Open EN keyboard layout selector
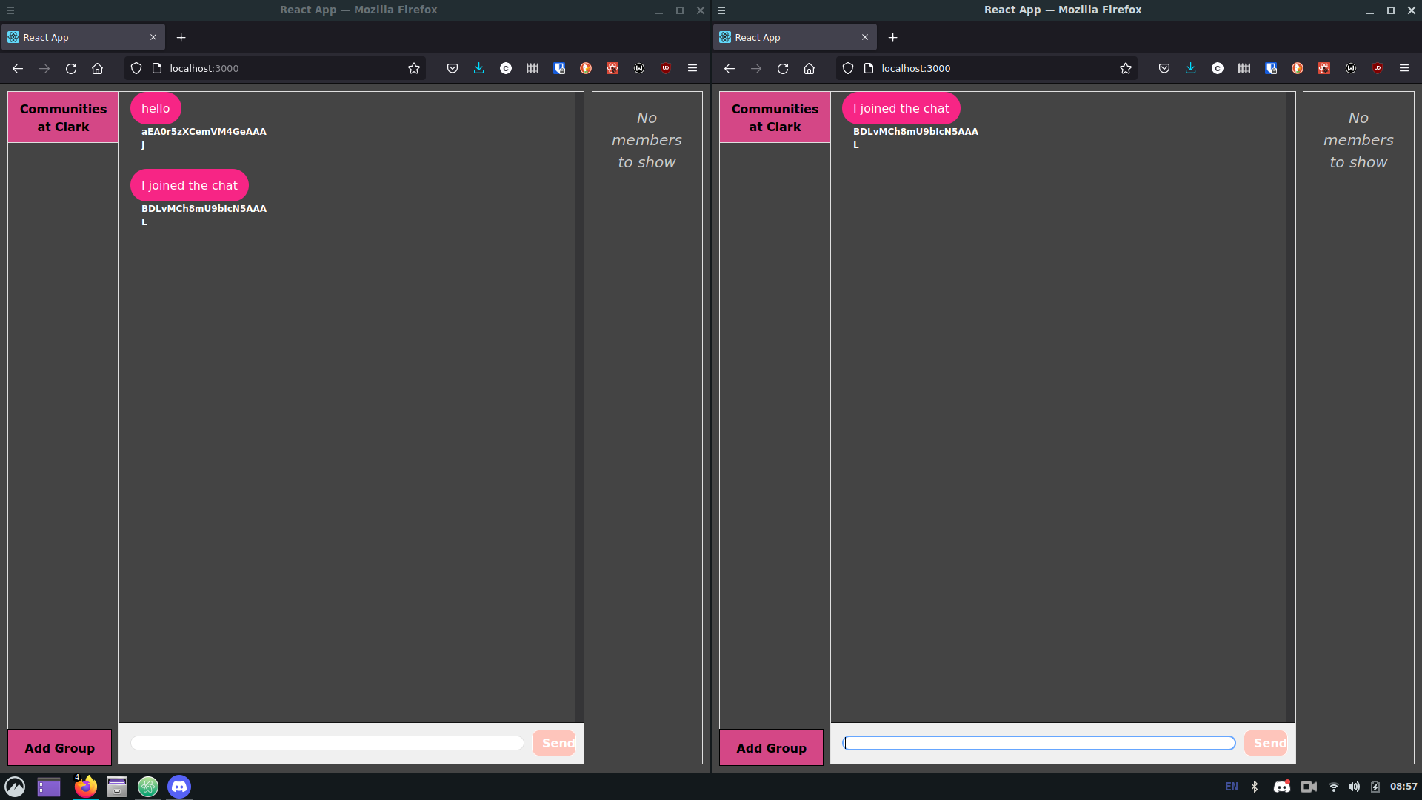Viewport: 1422px width, 800px height. [x=1231, y=787]
